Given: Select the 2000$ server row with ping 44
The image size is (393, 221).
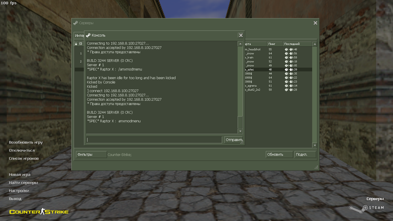Looking at the screenshot, I should pyautogui.click(x=278, y=74).
